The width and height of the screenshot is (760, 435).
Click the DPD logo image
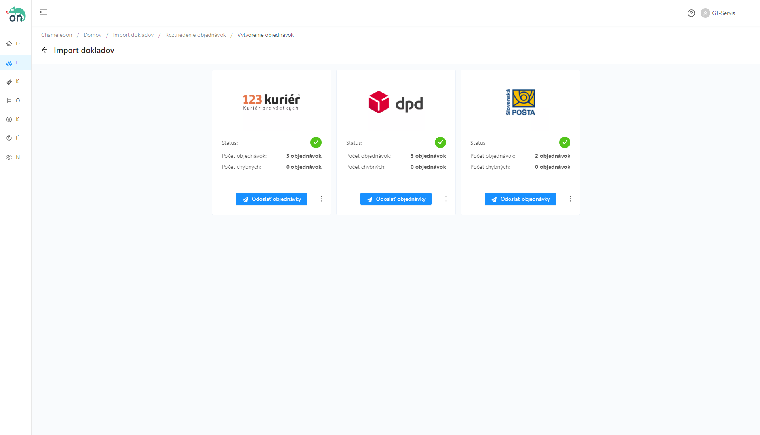coord(396,102)
